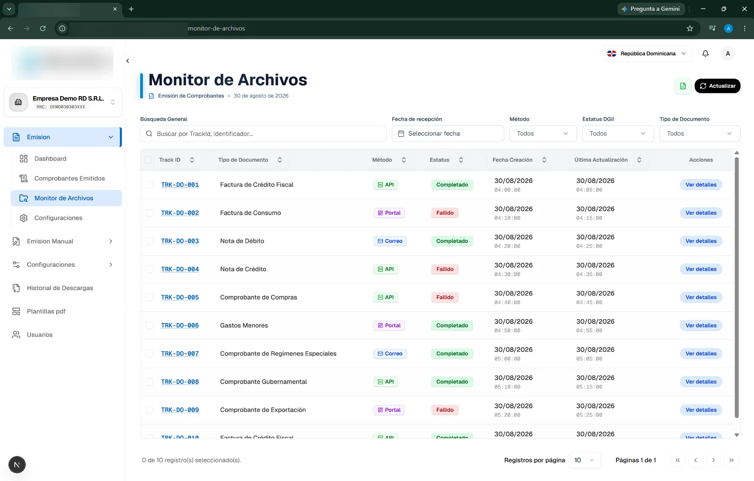Check the TRK-DO-001 row checkbox

click(x=150, y=185)
